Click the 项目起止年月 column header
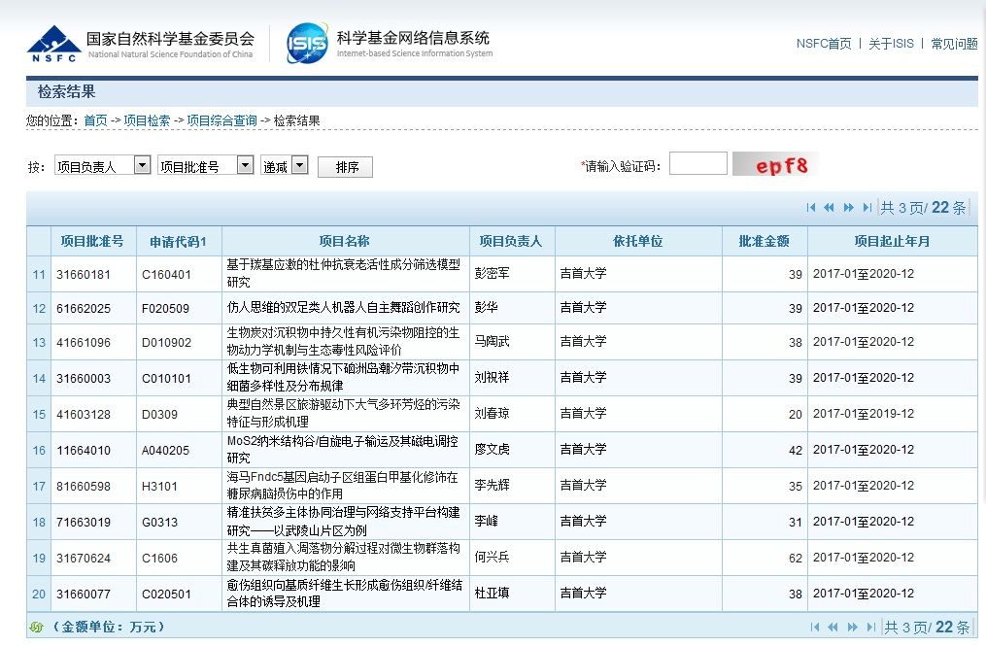This screenshot has width=986, height=646. 892,241
